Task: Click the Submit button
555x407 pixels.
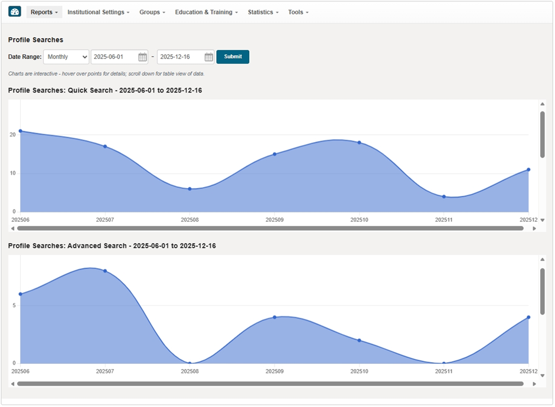Action: coord(233,57)
